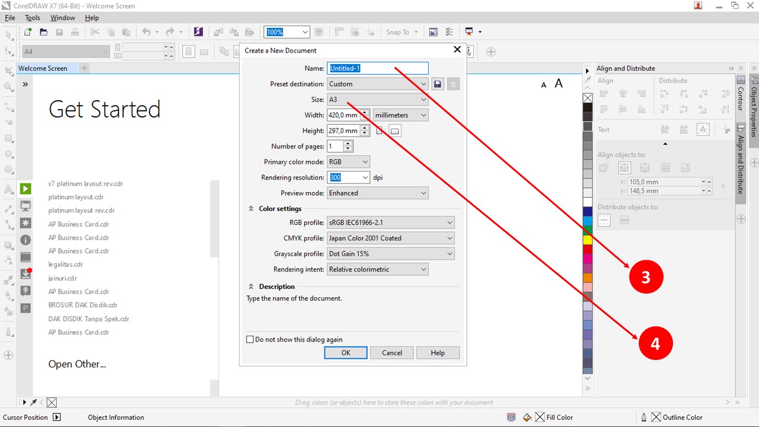
Task: Check 'Do not show this dialog again'
Action: click(x=250, y=340)
